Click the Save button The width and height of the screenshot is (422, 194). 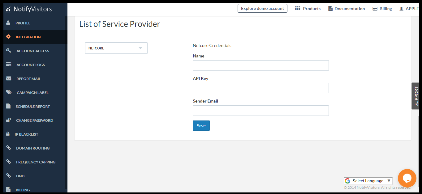[x=201, y=126]
